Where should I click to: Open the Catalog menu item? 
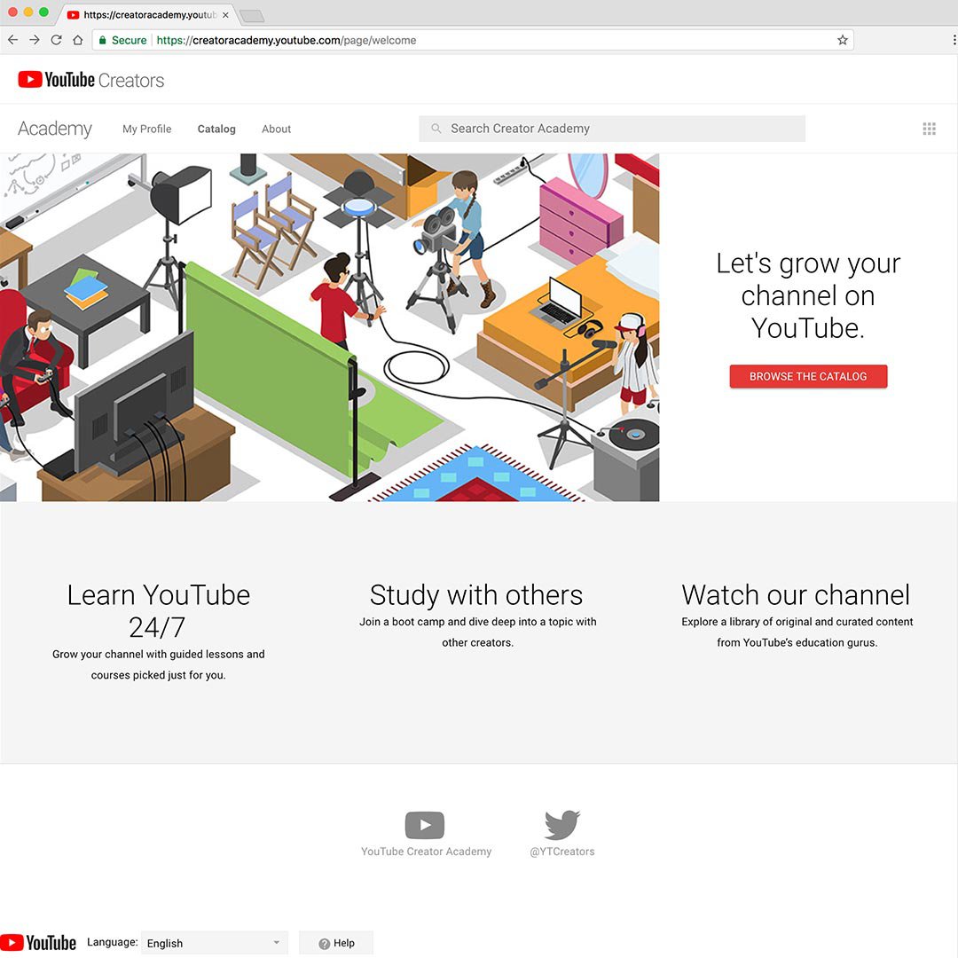pyautogui.click(x=216, y=129)
